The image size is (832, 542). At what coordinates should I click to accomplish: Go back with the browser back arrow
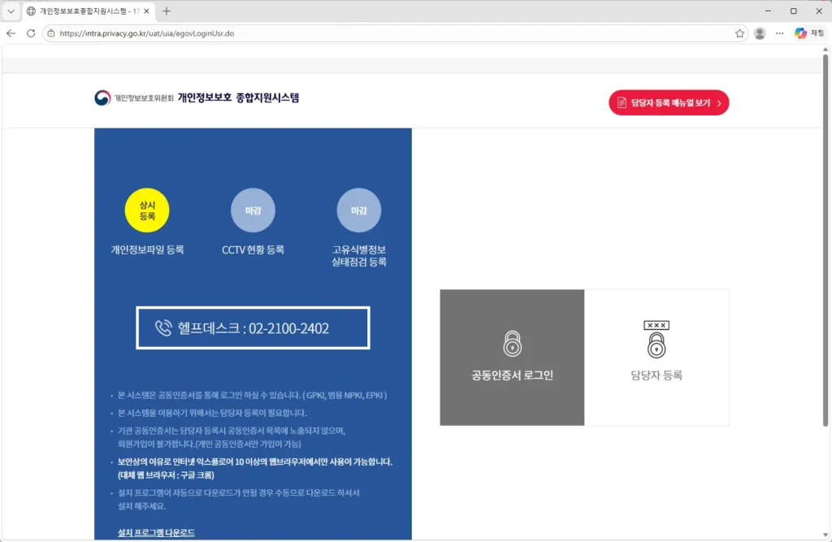point(11,33)
